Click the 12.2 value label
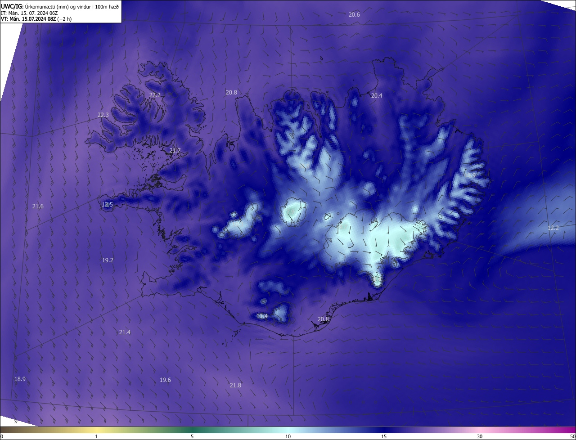This screenshot has height=440, width=576. 553,228
